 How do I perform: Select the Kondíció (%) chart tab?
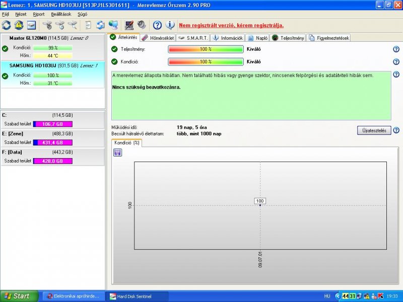[x=127, y=143]
